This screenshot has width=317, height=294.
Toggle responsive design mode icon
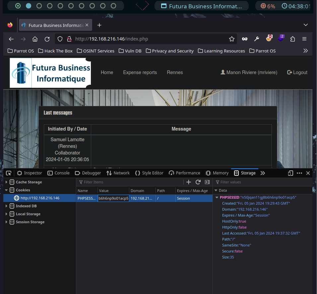(x=290, y=173)
